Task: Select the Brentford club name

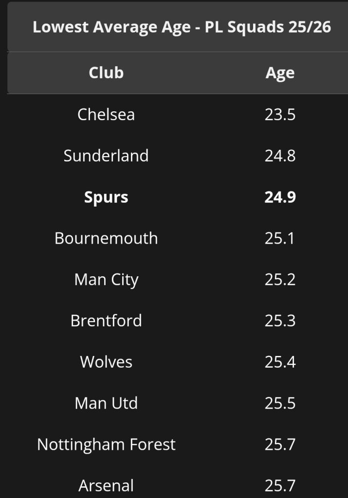Action: tap(106, 321)
